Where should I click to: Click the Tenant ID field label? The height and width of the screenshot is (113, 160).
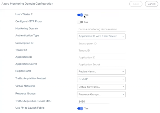pos(21,50)
